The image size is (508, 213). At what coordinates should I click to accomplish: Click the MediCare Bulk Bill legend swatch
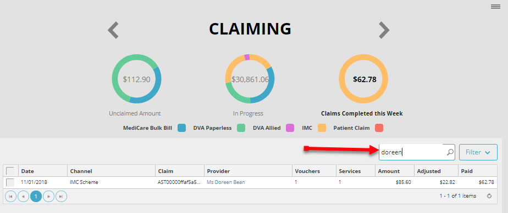click(182, 128)
